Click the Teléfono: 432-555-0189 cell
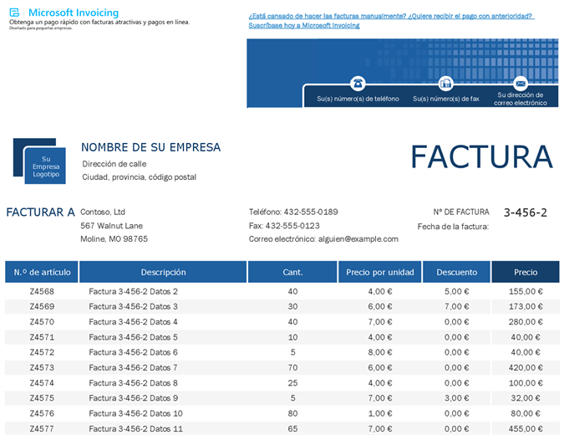Screen dimensions: 564x435 293,212
